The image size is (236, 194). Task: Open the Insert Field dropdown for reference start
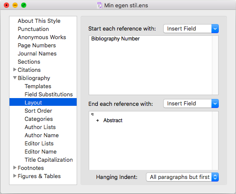[191, 28]
